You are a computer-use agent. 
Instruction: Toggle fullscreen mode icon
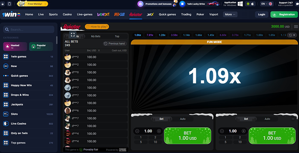tap(73, 34)
